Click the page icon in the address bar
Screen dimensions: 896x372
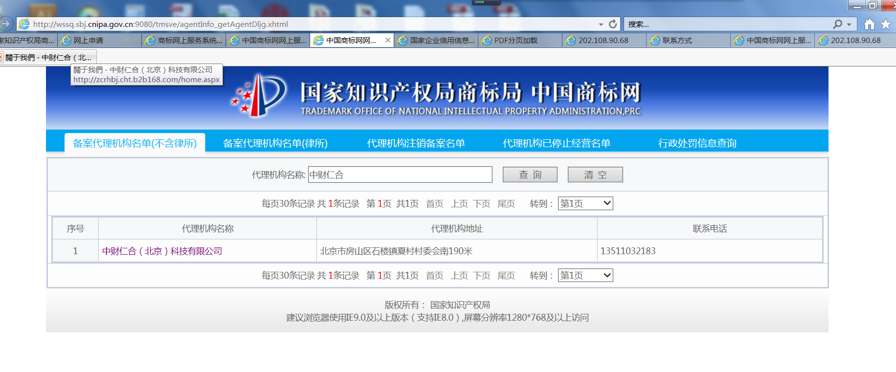(24, 24)
